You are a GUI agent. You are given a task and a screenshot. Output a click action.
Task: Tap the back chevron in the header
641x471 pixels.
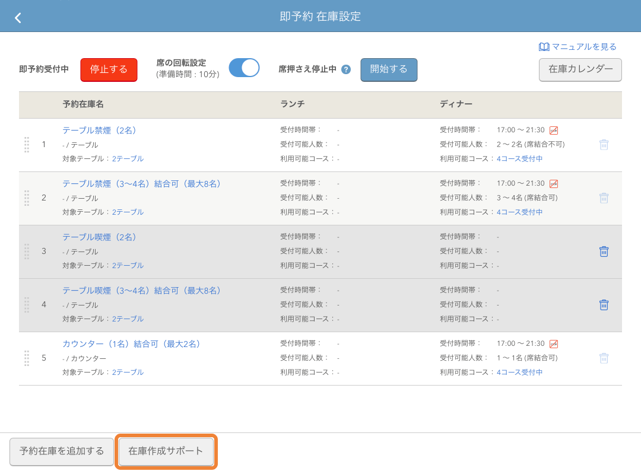(17, 17)
